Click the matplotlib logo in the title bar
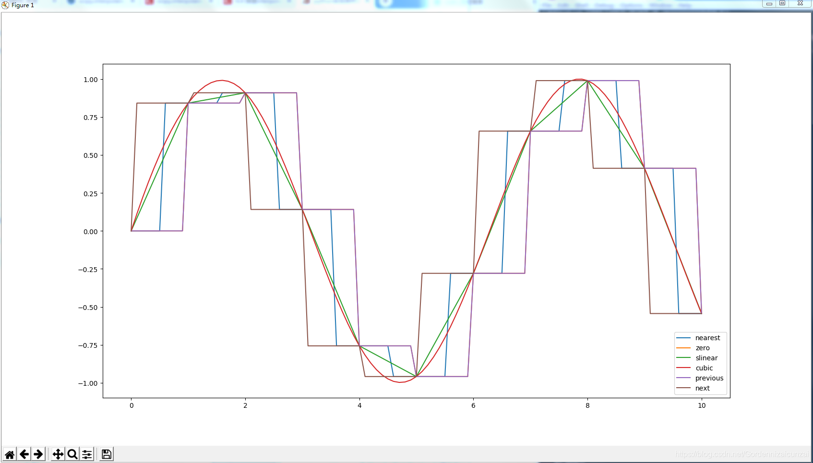 [5, 5]
